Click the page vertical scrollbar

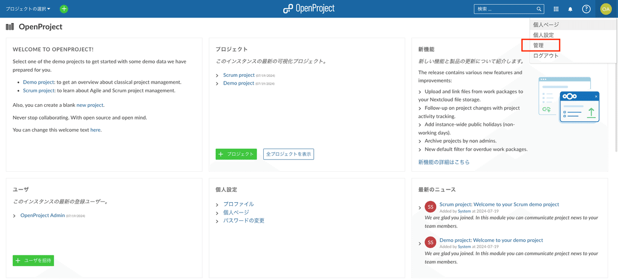[615, 86]
